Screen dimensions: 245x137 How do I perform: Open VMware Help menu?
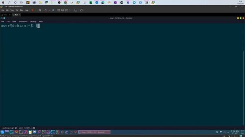pos(26,10)
